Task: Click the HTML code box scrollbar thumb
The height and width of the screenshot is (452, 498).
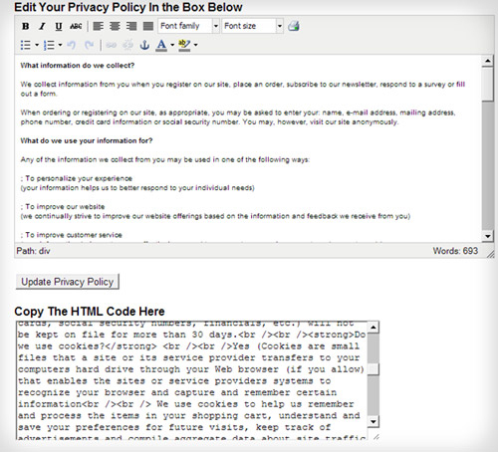Action: [x=373, y=369]
